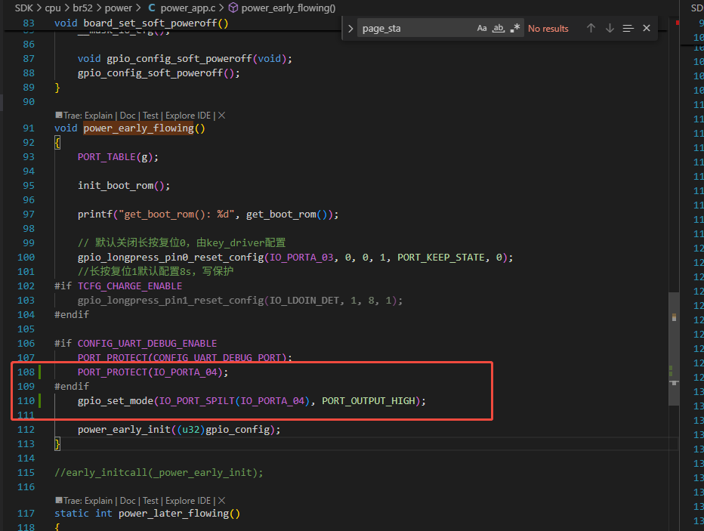Image resolution: width=704 pixels, height=531 pixels.
Task: Click CONFIG_UART_DEBUG_ENABLE macro on line 106
Action: (147, 344)
